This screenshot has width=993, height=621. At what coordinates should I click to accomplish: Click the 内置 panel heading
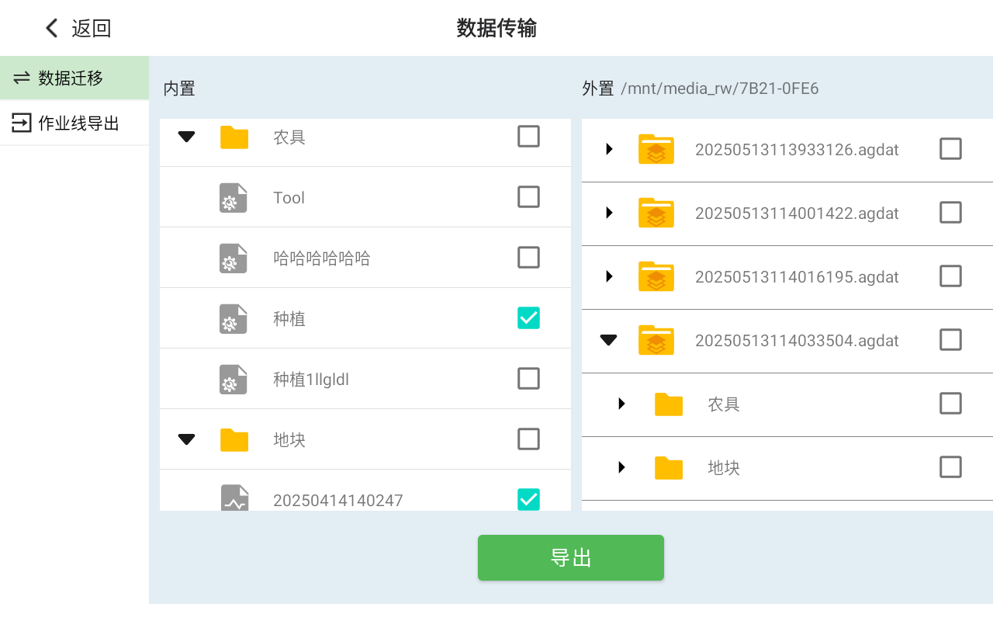(x=179, y=88)
